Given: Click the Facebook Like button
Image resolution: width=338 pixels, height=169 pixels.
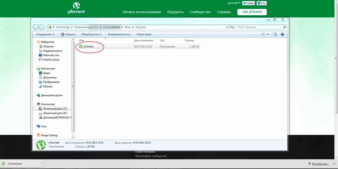Looking at the screenshot, I should point(262,3).
